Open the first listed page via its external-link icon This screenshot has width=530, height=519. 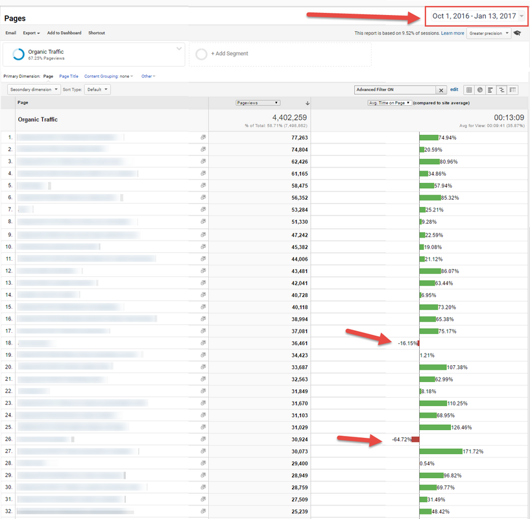point(202,138)
